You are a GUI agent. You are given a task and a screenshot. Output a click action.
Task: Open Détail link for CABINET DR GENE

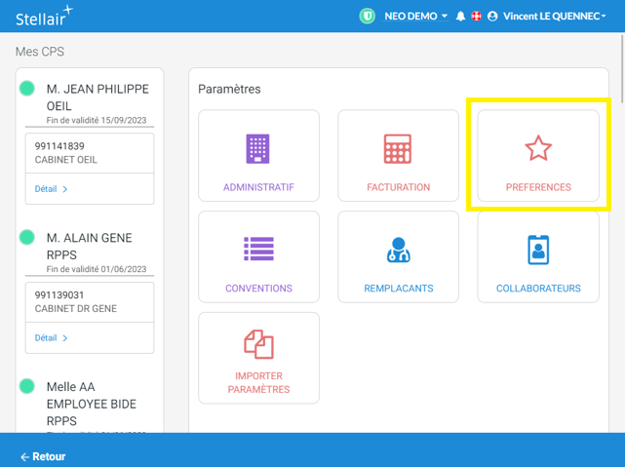52,338
